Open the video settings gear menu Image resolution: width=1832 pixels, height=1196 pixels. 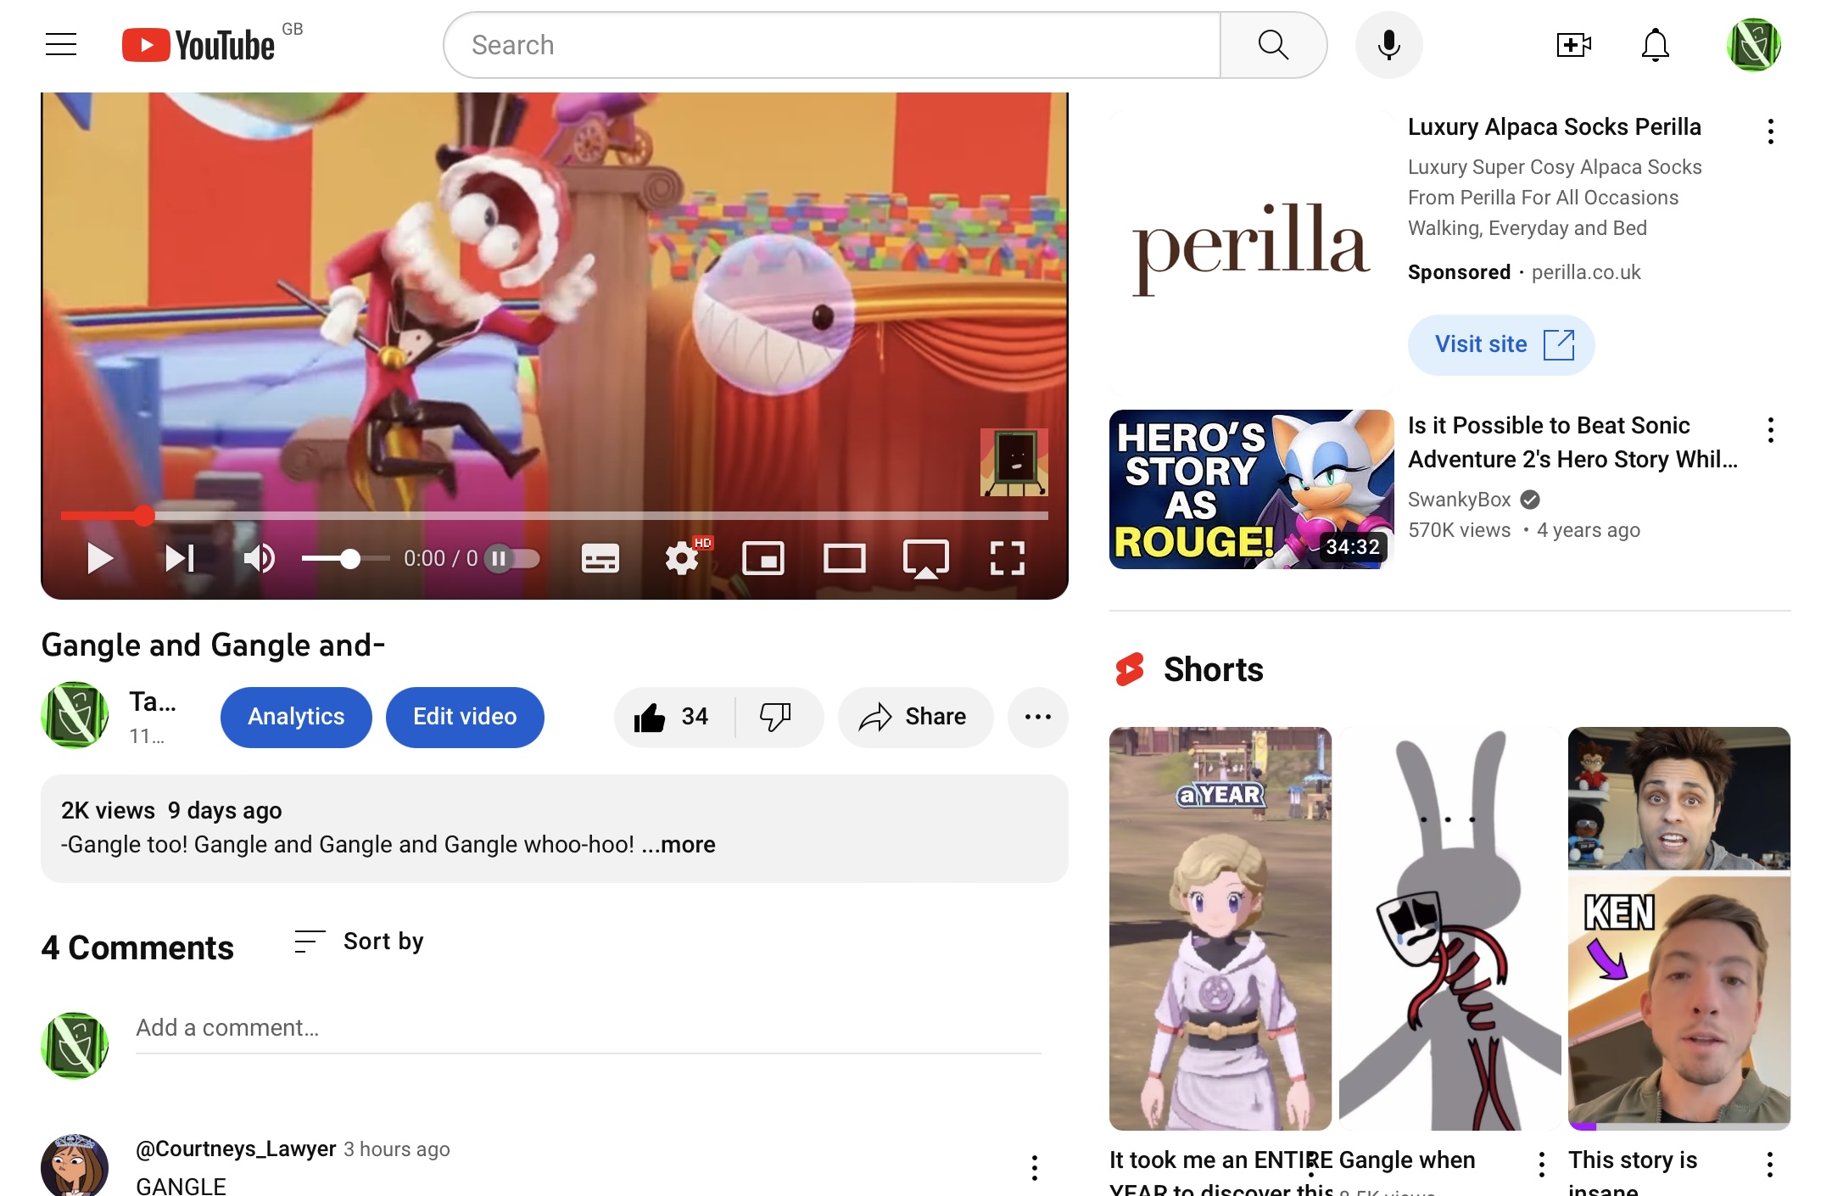681,558
